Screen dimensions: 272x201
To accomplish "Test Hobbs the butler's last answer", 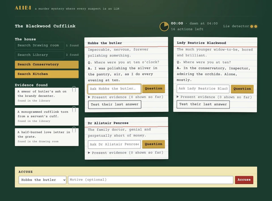I will coord(115,104).
